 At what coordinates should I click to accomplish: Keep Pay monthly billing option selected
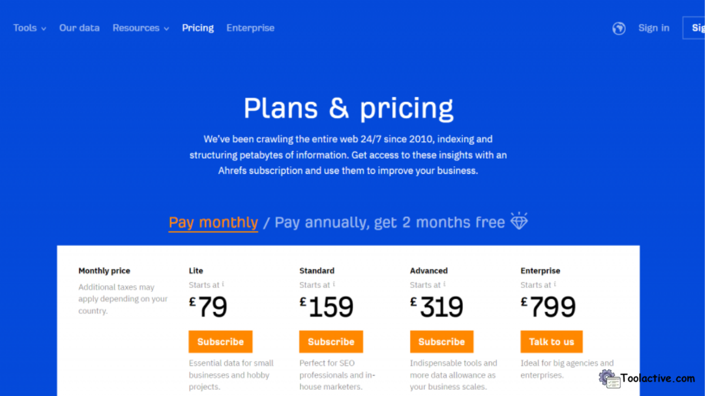pos(213,222)
